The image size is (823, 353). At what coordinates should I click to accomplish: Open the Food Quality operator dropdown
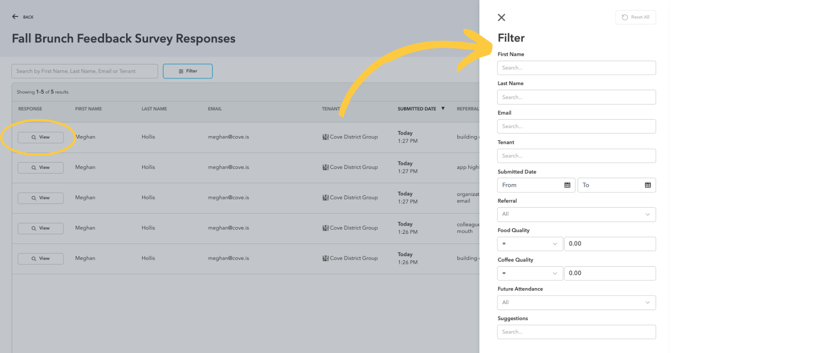(530, 244)
